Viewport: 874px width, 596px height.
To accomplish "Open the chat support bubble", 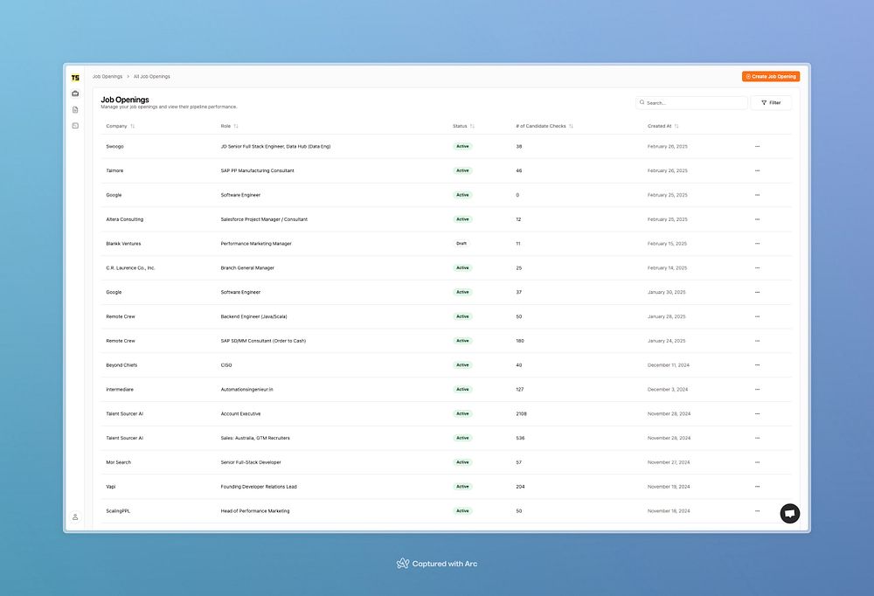I will click(x=790, y=514).
